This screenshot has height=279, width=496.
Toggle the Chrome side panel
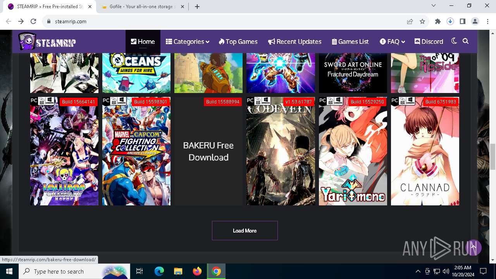coord(463,22)
